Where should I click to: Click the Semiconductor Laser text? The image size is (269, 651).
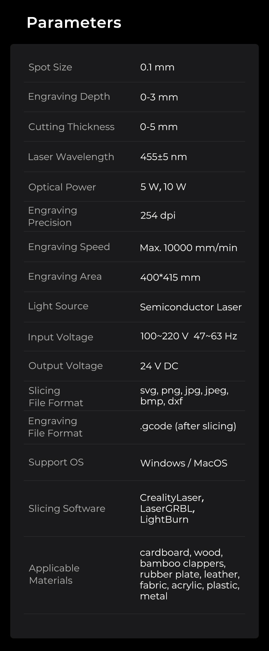coord(191,307)
